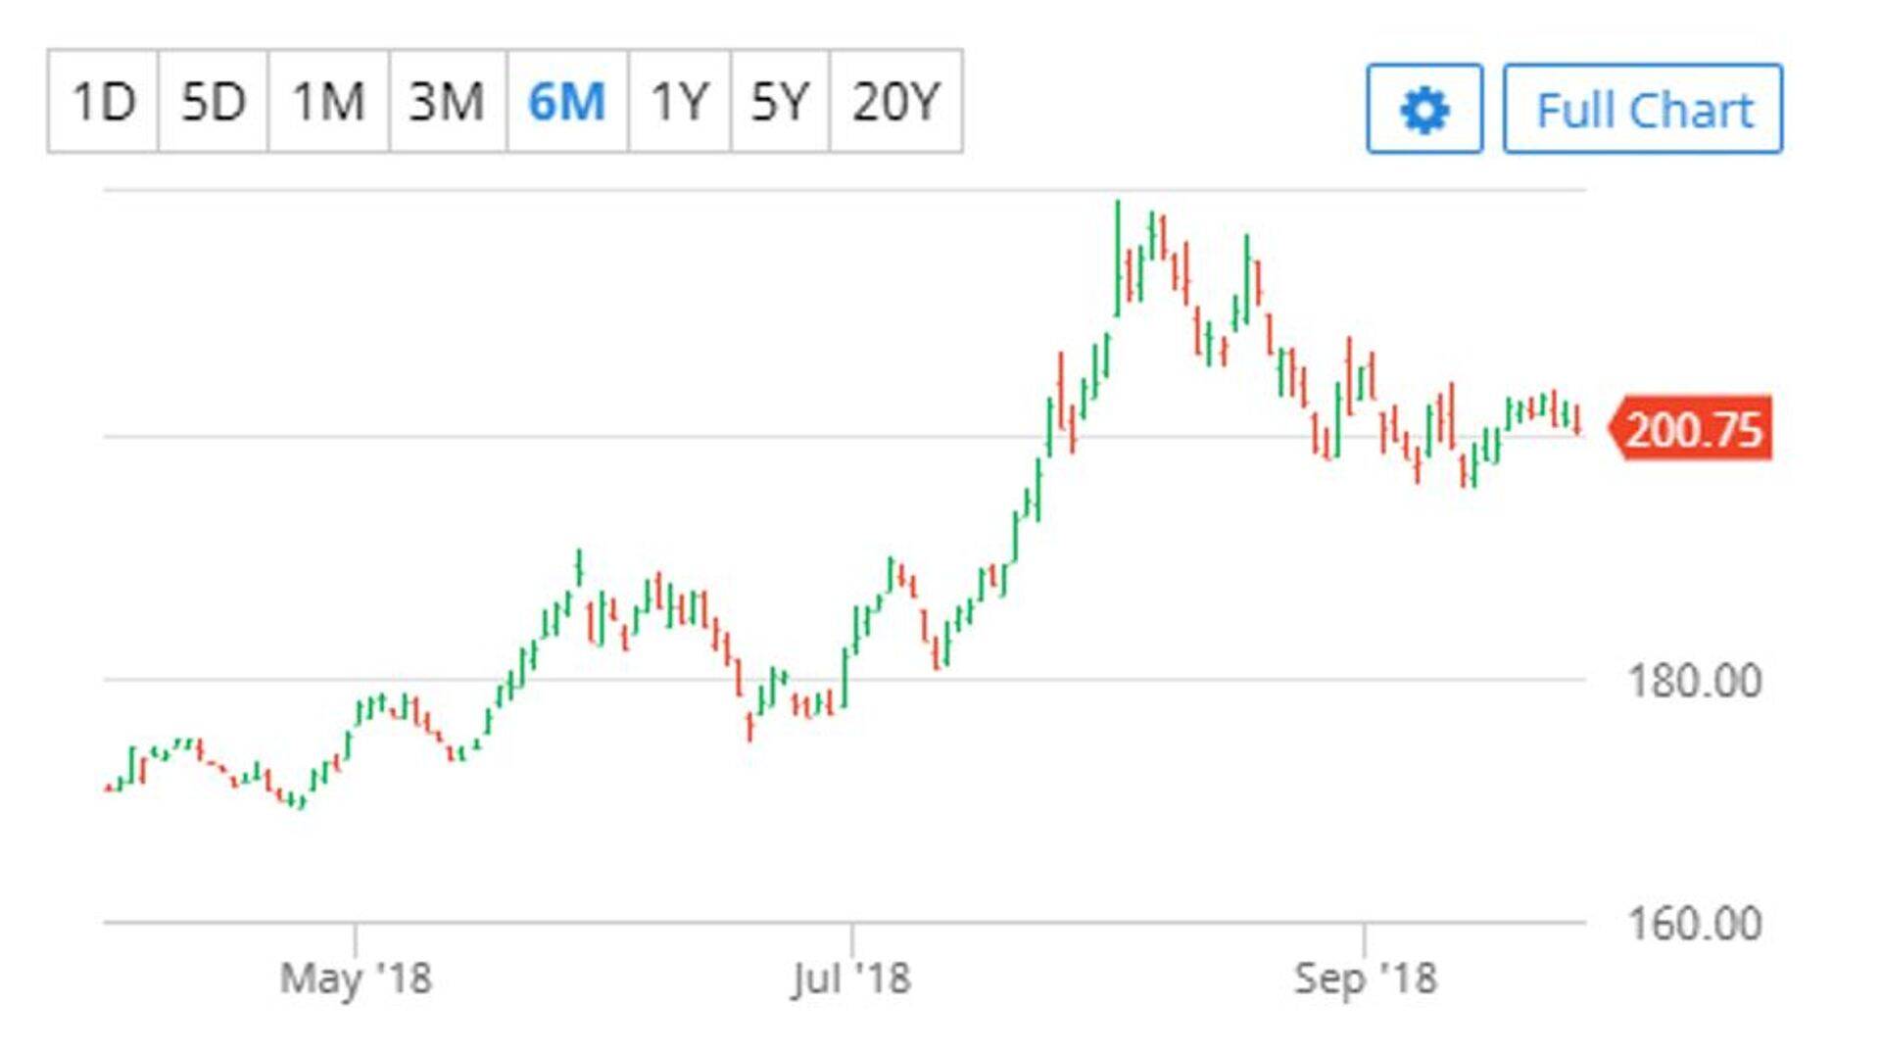1881x1052 pixels.
Task: Click the 180.00 price axis label
Action: tap(1694, 681)
